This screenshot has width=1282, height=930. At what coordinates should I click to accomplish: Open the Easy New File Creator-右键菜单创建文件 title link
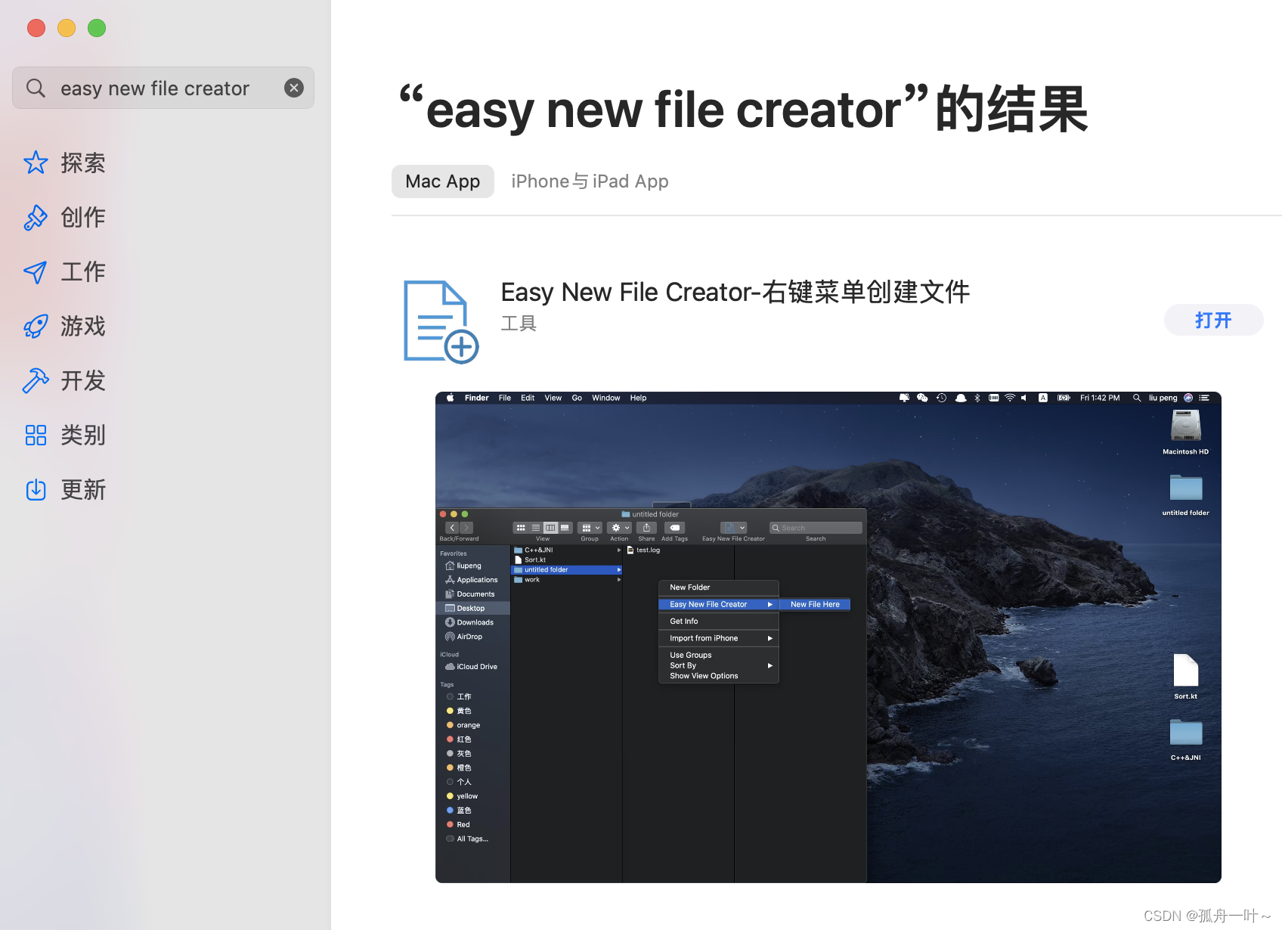pyautogui.click(x=735, y=292)
